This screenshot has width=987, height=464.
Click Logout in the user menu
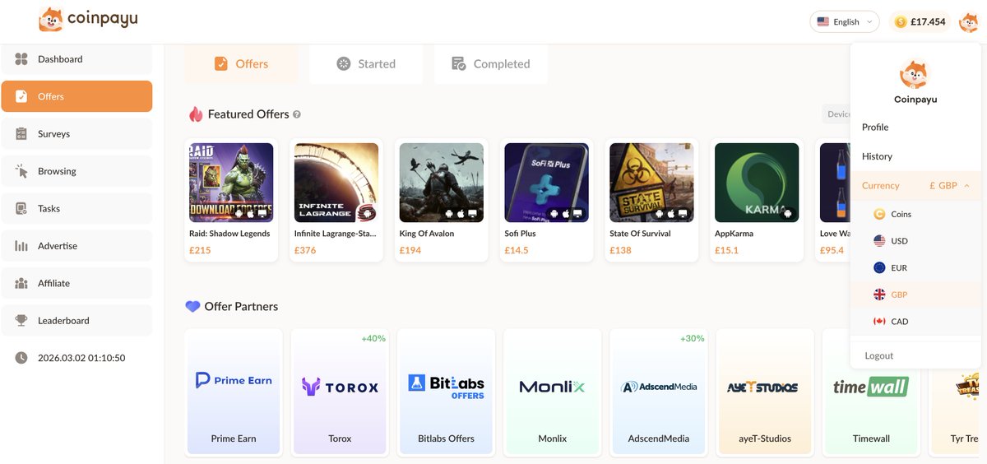click(x=915, y=355)
